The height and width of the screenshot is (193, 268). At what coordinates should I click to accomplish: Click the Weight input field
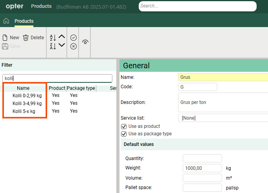[x=202, y=168]
